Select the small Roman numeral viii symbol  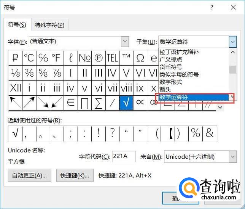tap(126, 88)
